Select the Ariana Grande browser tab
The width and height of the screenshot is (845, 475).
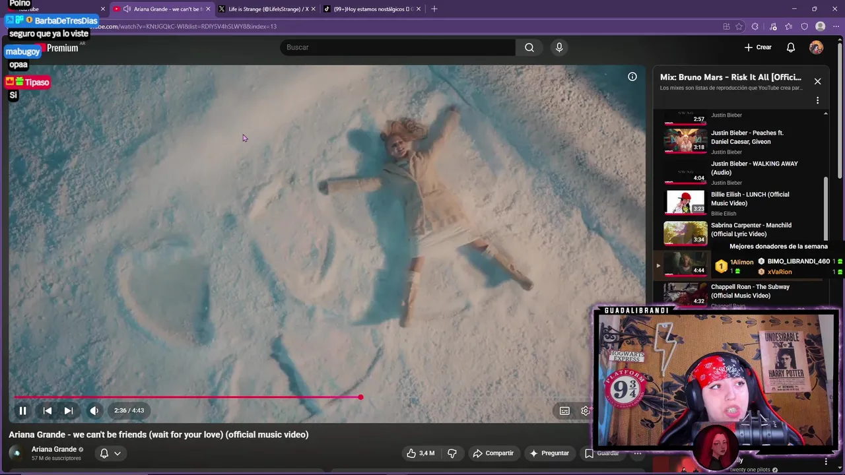point(162,9)
